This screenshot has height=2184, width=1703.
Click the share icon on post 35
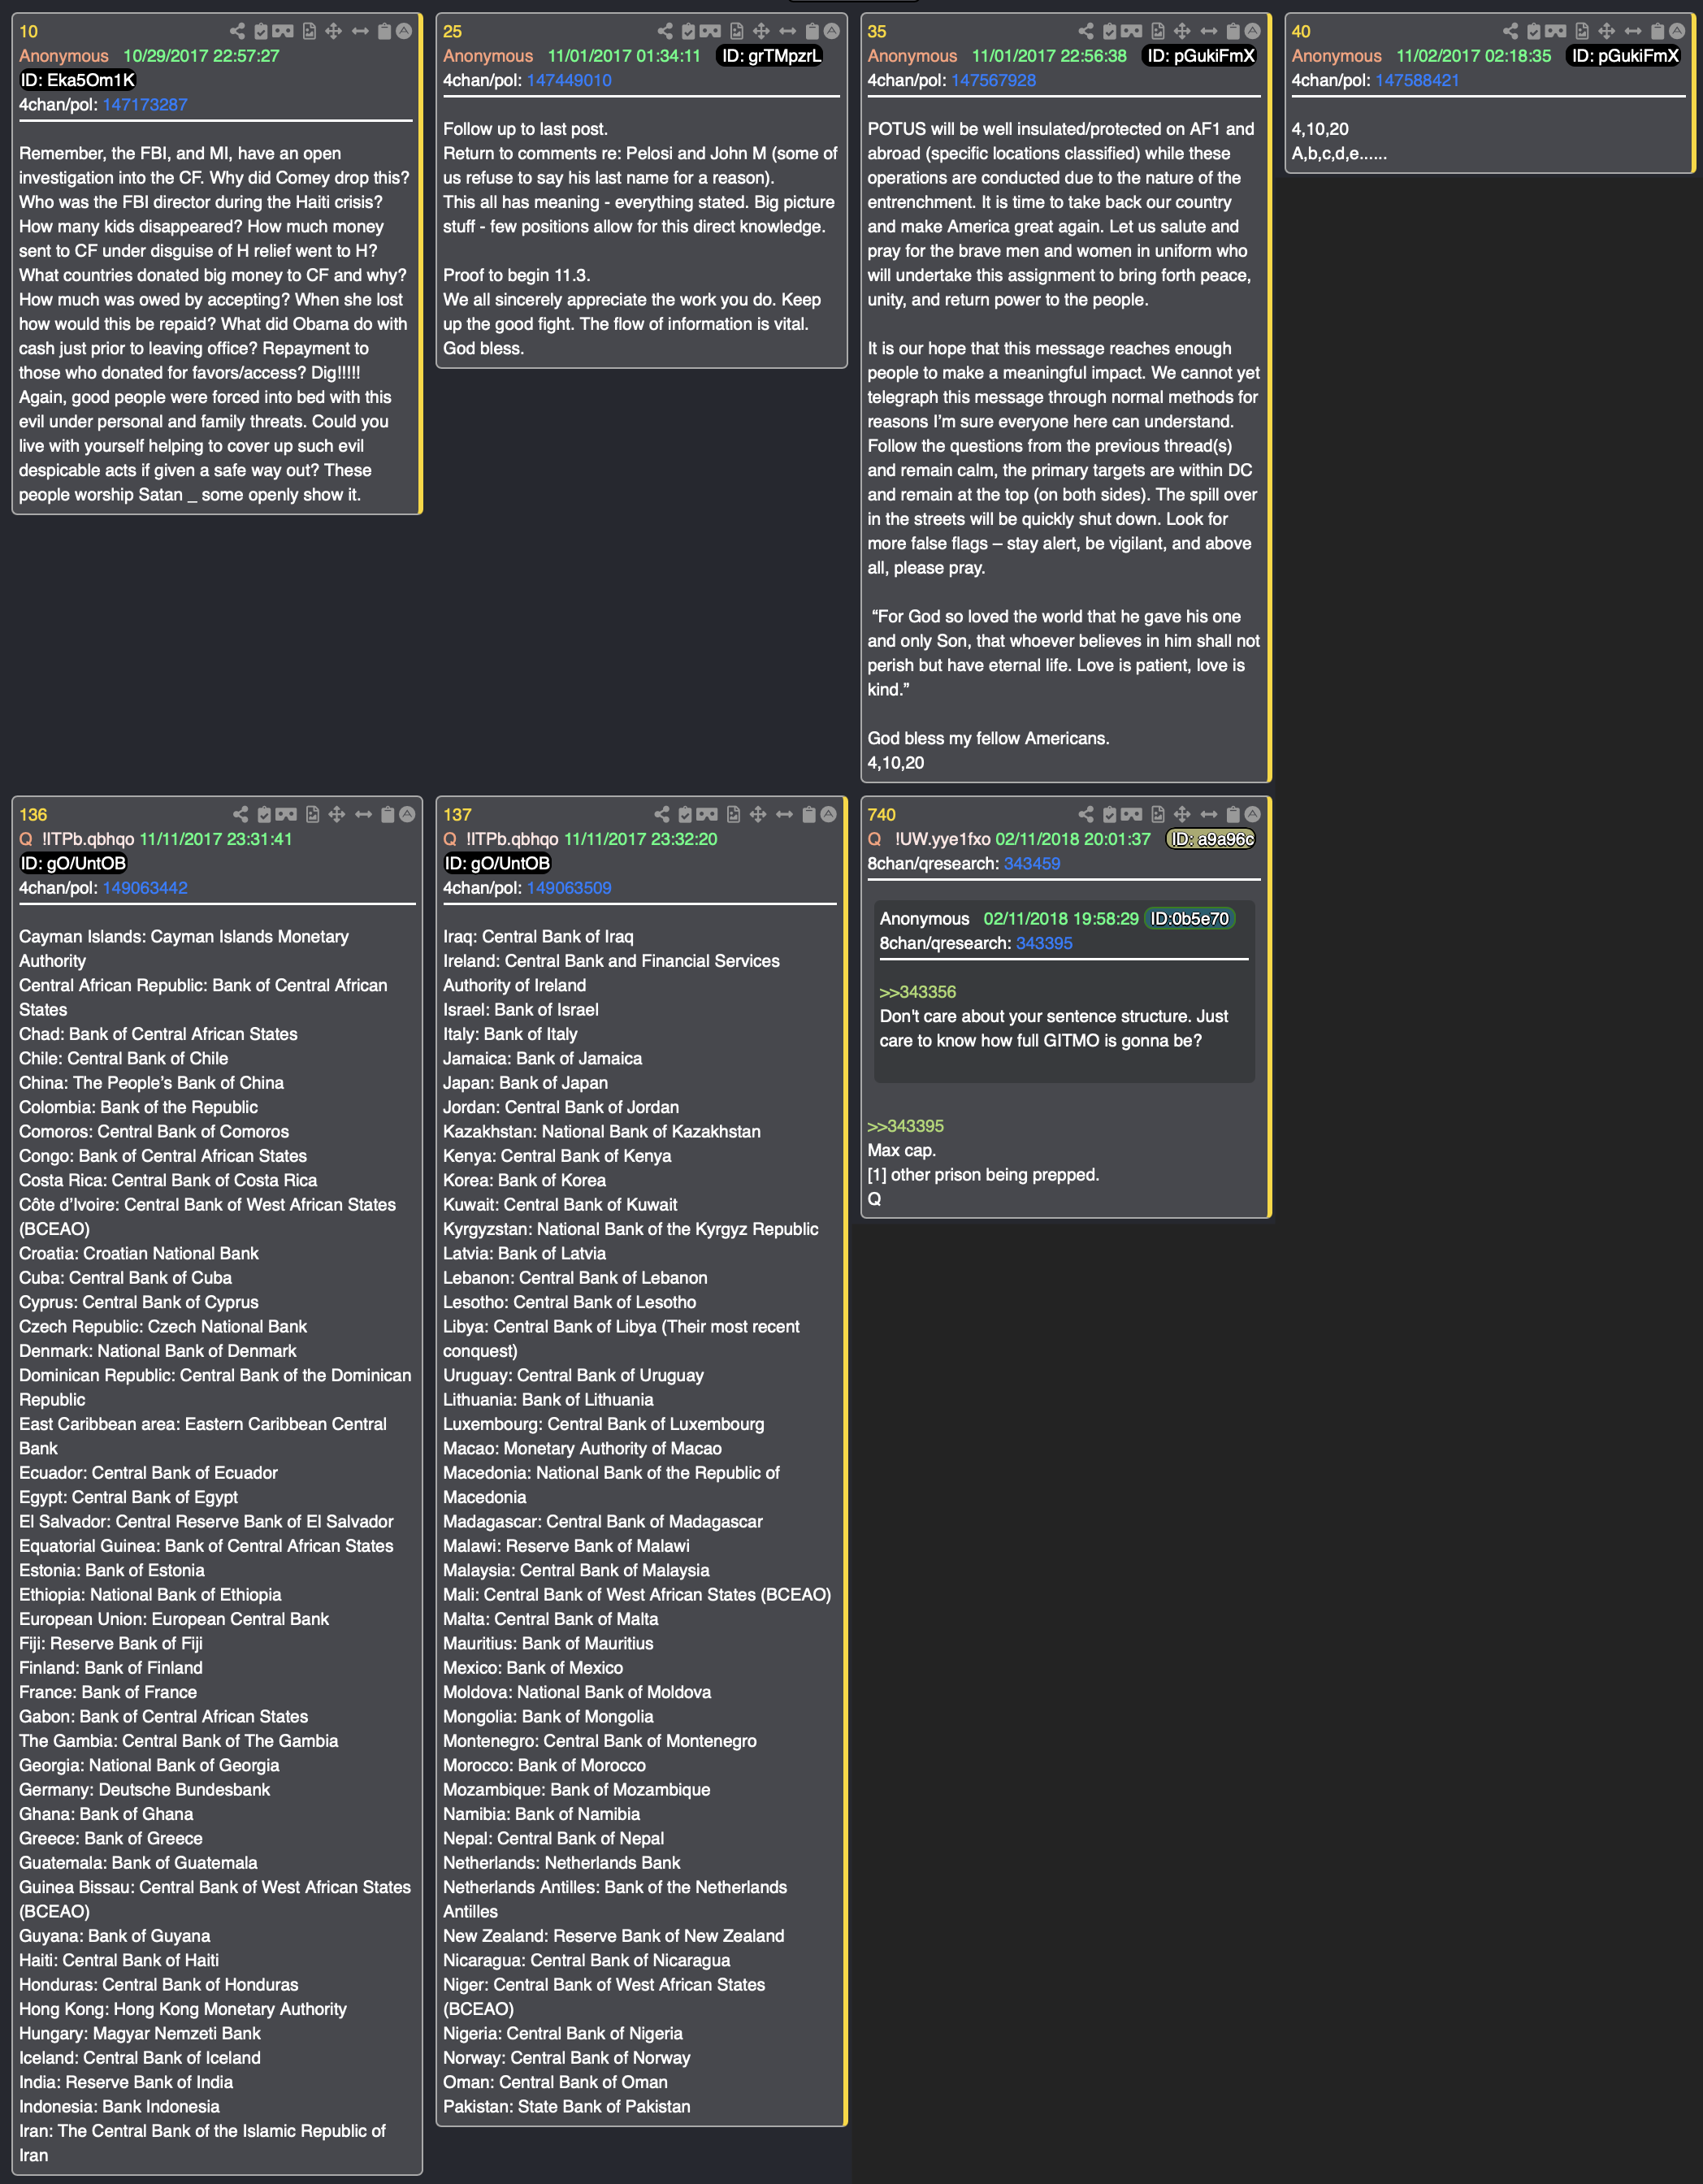(1086, 31)
